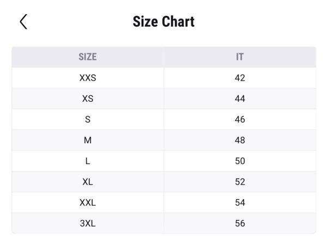Choose the IT value 56
Viewport: 327px width, 250px height.
tap(240, 223)
